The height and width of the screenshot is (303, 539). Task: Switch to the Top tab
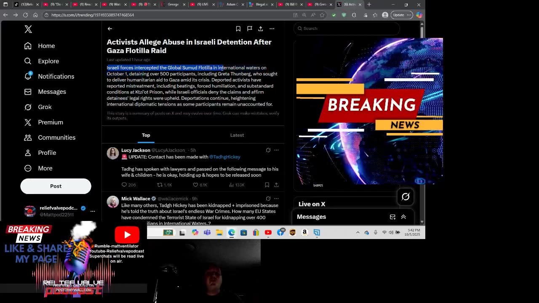pyautogui.click(x=146, y=135)
